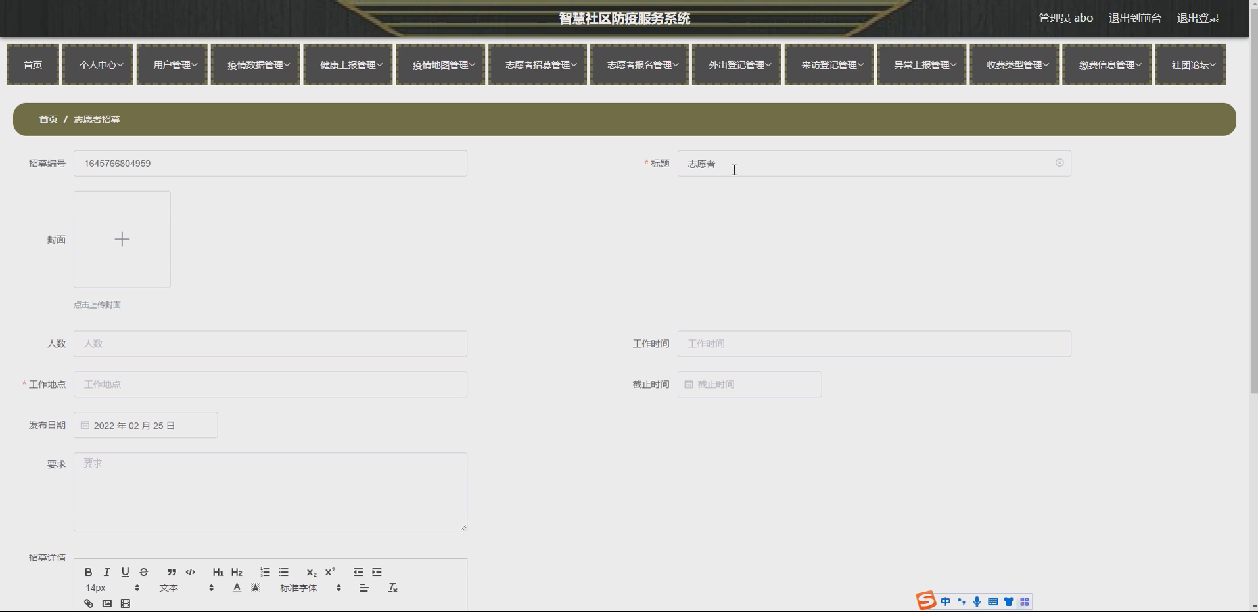Click the 退出登录 link
1258x612 pixels.
pos(1198,18)
